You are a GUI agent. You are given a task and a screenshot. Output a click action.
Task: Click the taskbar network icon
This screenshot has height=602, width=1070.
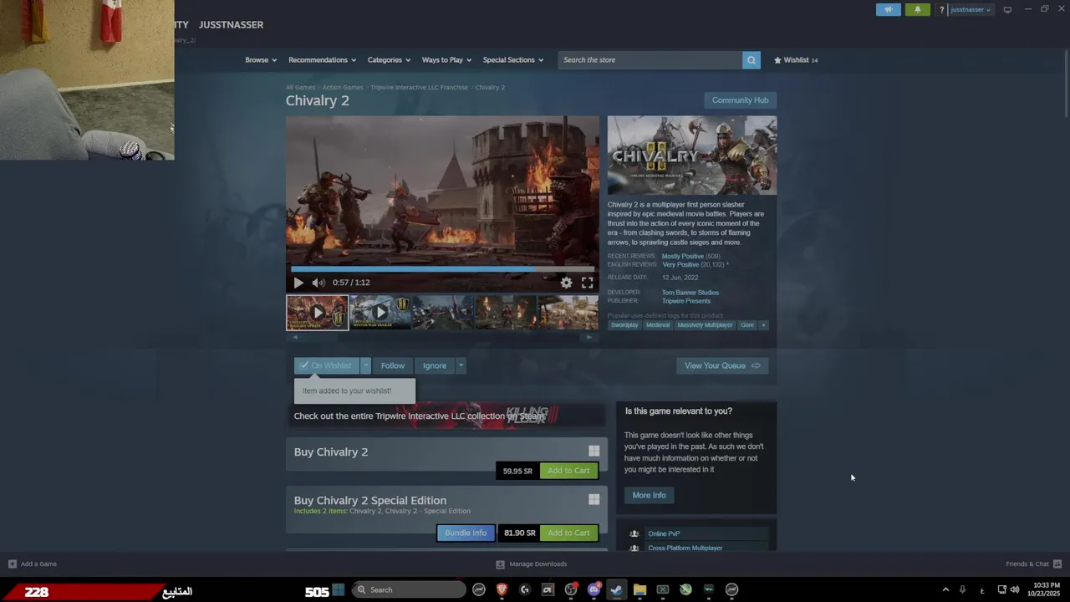pyautogui.click(x=1001, y=589)
